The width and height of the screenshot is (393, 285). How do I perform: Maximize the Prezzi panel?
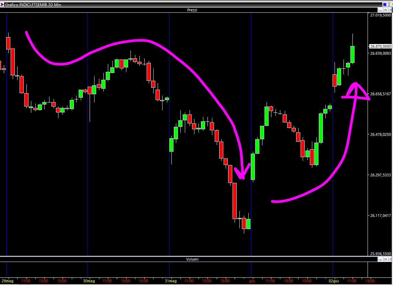click(x=385, y=10)
